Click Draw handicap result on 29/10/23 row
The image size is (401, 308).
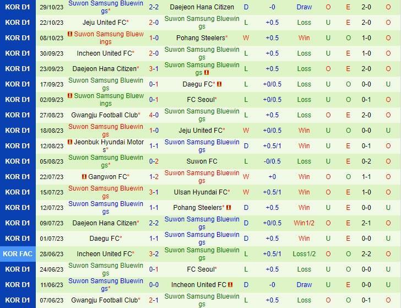coord(304,7)
